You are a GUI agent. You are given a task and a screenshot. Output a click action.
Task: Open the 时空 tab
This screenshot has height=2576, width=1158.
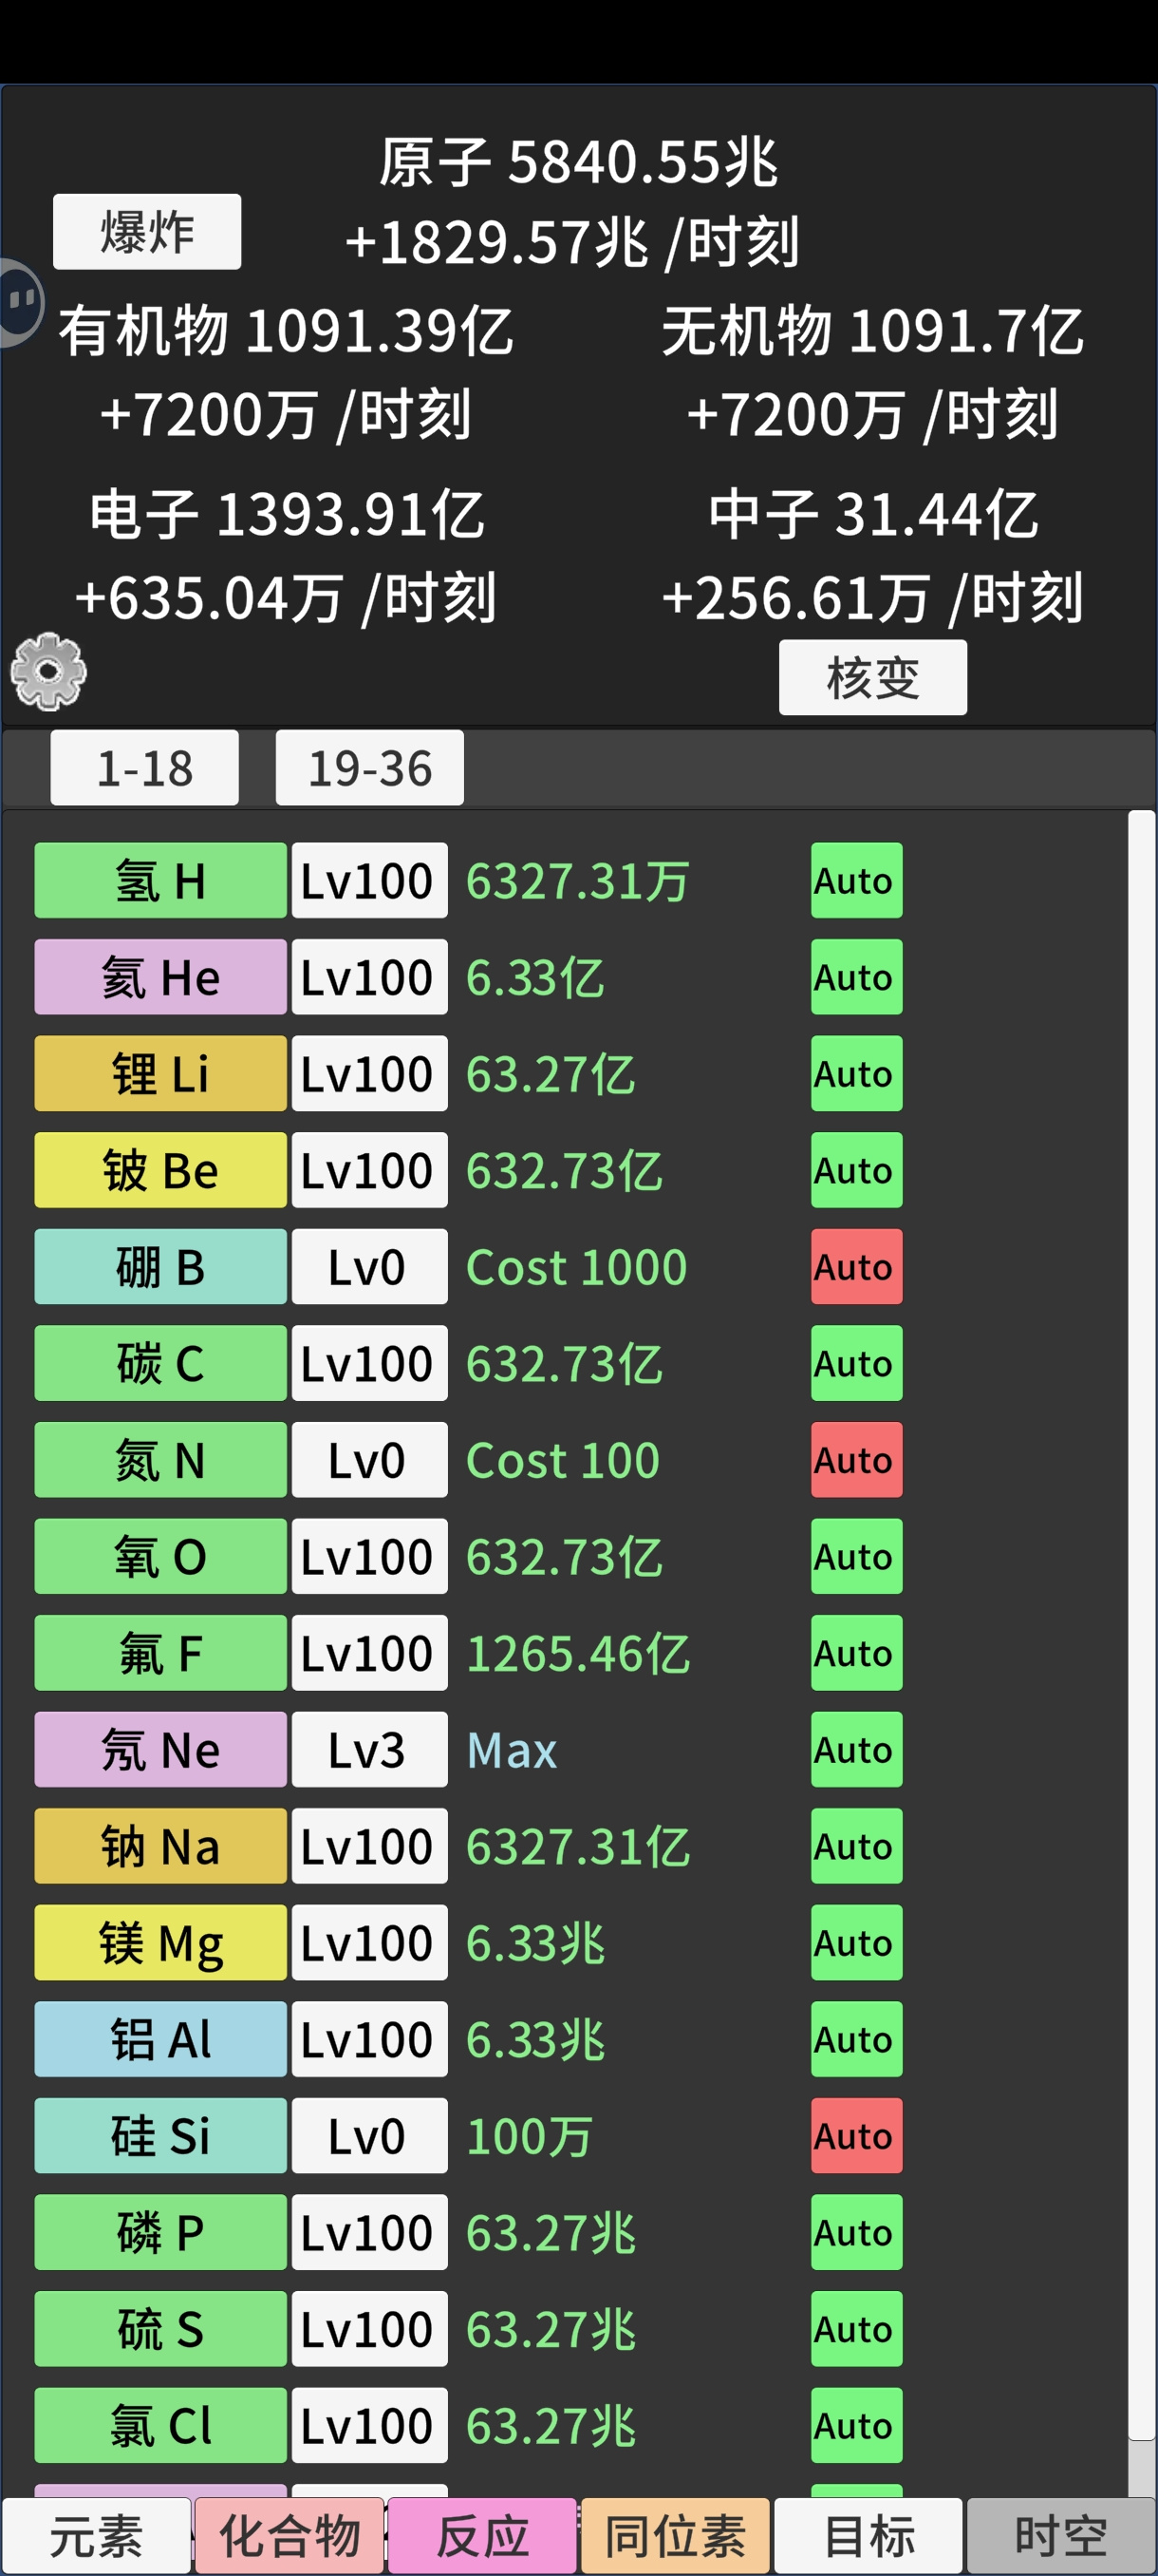[1061, 2536]
